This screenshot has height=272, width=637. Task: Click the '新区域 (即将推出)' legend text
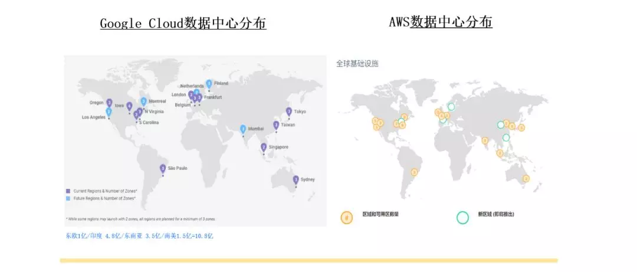click(497, 214)
